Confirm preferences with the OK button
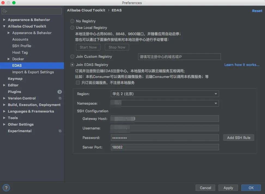 click(251, 188)
